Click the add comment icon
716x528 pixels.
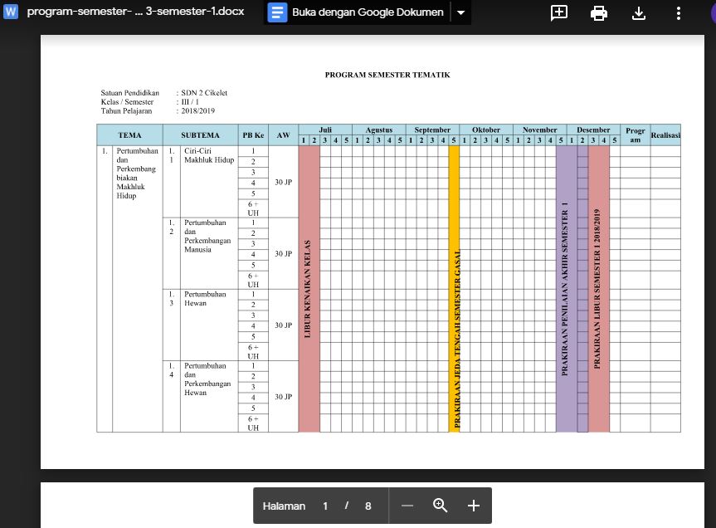[x=559, y=12]
